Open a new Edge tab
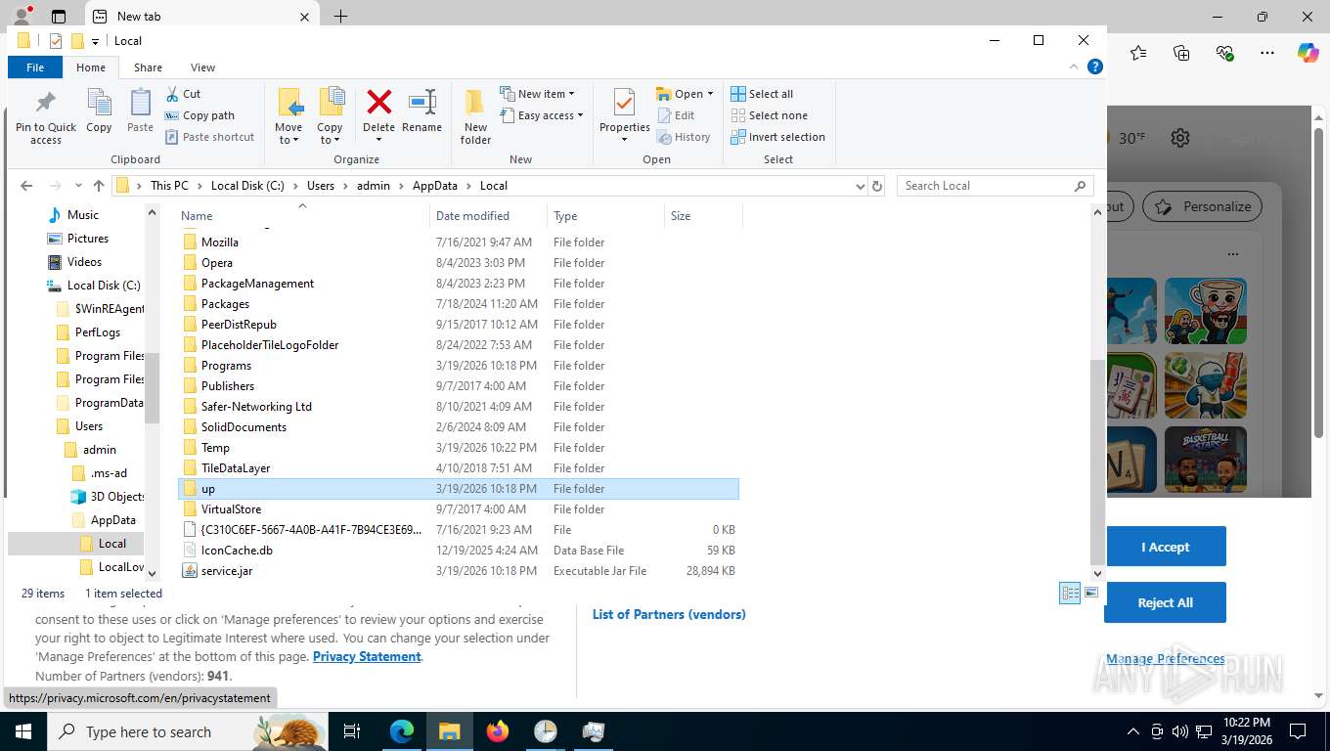The width and height of the screenshot is (1330, 751). [x=340, y=16]
